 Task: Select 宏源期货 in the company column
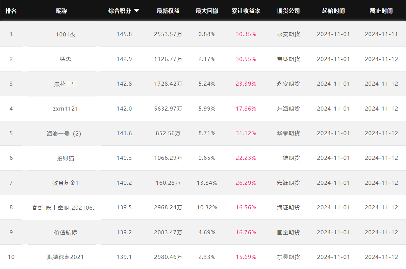tap(288, 183)
